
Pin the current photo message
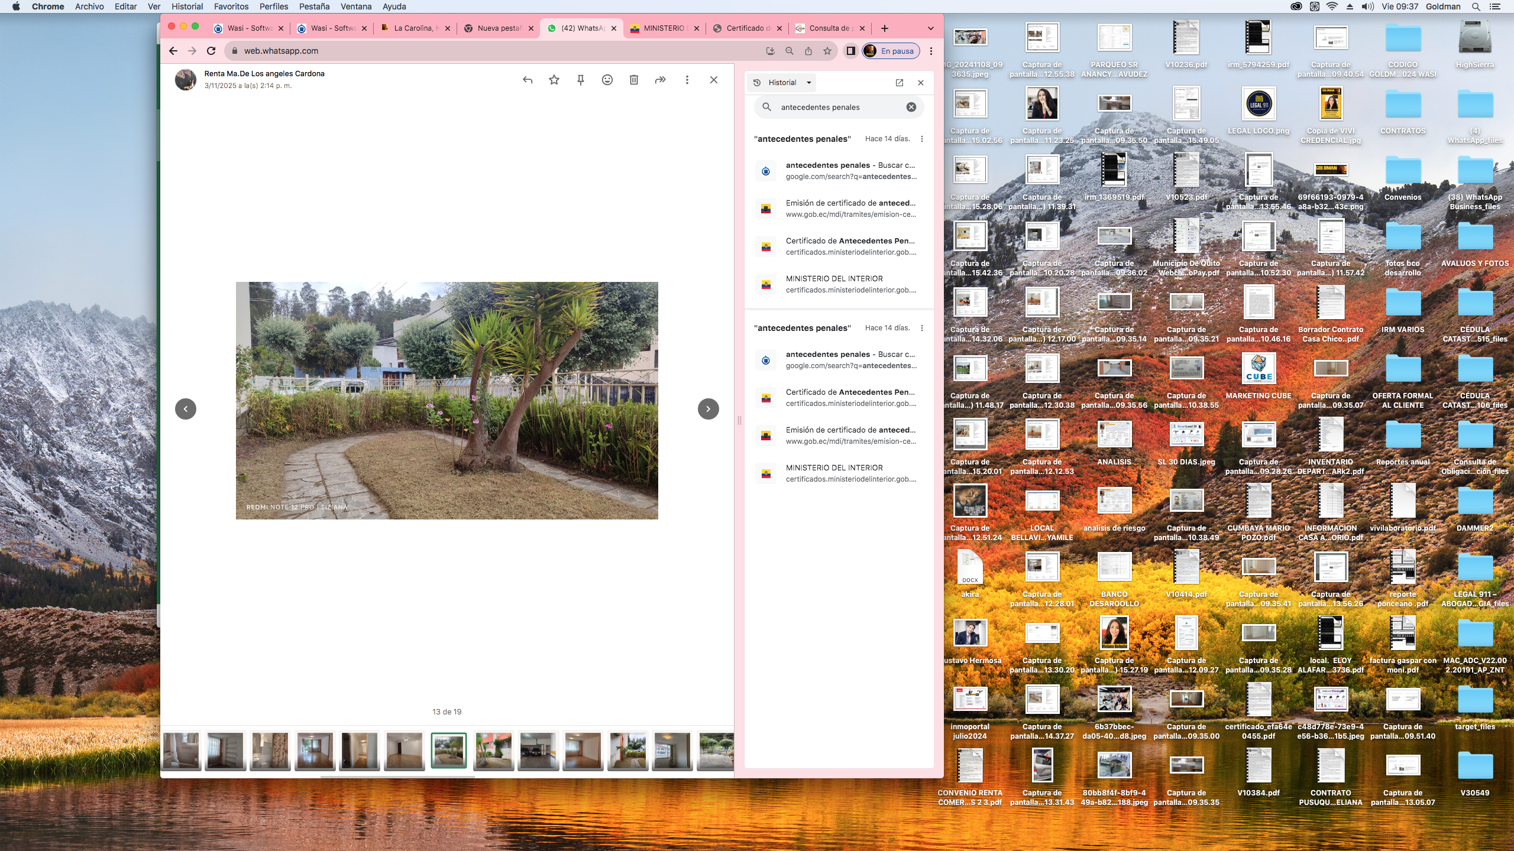click(x=581, y=80)
